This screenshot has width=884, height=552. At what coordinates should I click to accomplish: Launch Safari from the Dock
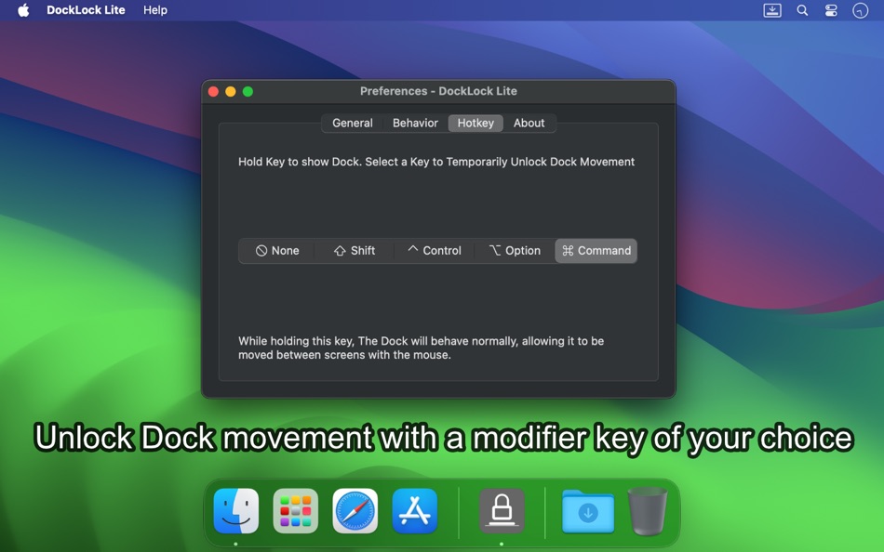pos(355,511)
